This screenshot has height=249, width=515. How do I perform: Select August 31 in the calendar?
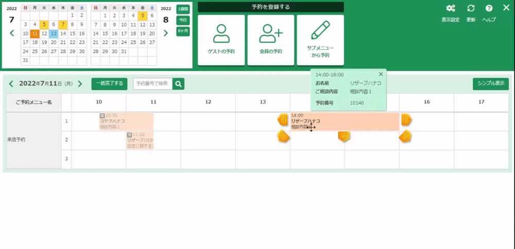(124, 51)
